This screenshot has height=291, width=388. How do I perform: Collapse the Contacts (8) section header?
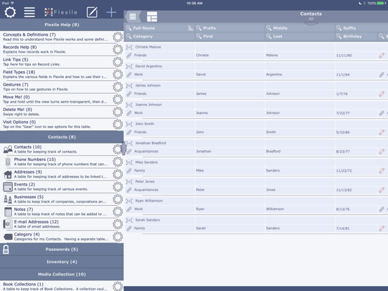(x=62, y=137)
